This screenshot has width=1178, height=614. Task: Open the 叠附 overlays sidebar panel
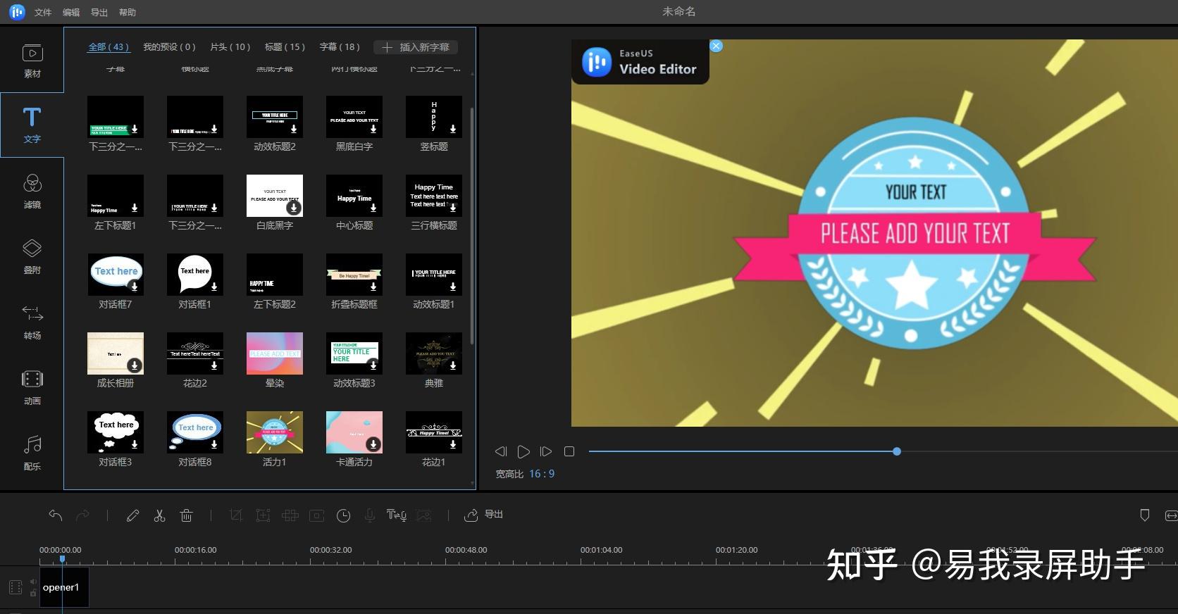[32, 256]
